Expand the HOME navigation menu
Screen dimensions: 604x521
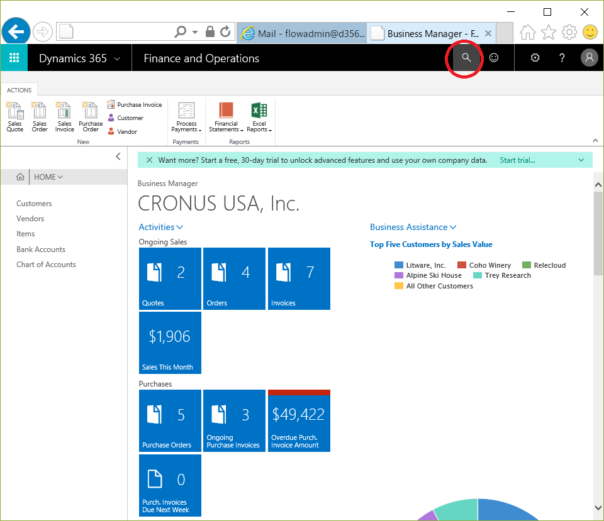click(x=48, y=177)
